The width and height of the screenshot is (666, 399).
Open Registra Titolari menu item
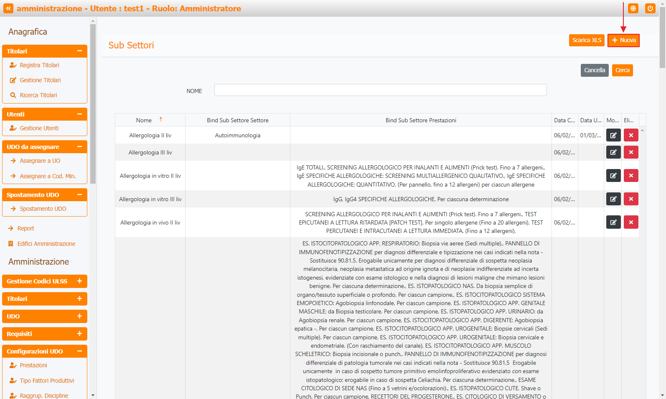tap(39, 65)
